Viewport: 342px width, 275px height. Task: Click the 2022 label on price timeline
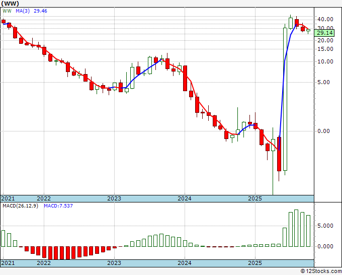44,198
